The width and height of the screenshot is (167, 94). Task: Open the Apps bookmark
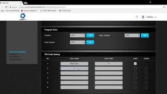coord(2,10)
